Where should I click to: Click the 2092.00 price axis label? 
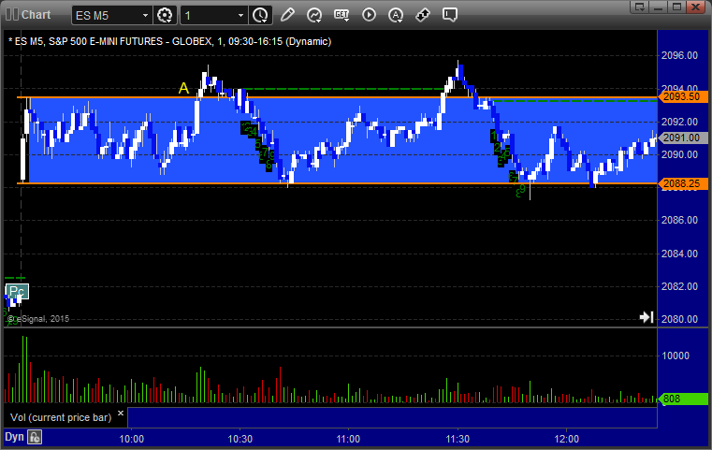(679, 122)
